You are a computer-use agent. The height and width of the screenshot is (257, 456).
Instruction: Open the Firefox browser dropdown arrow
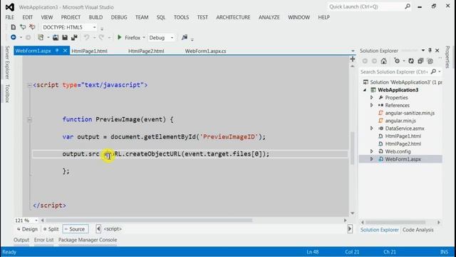tap(144, 38)
